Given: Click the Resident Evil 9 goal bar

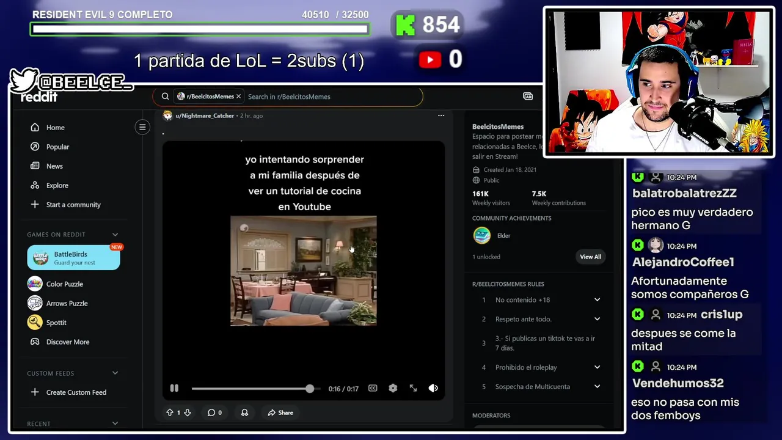Looking at the screenshot, I should coord(200,29).
